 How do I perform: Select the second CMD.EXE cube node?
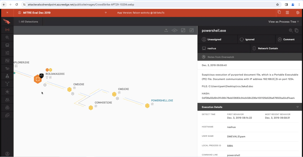[114, 94]
